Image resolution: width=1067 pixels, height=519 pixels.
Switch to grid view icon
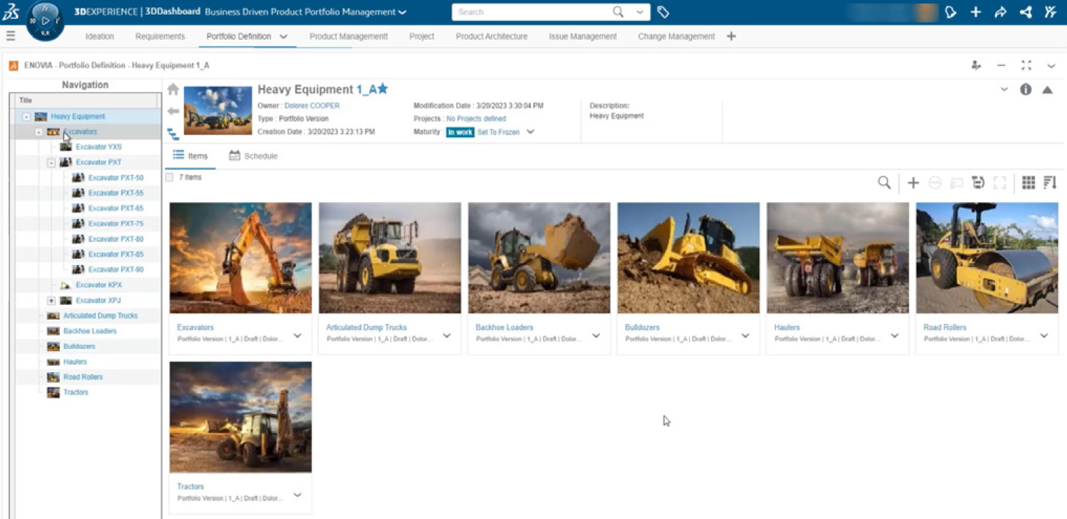click(1028, 183)
